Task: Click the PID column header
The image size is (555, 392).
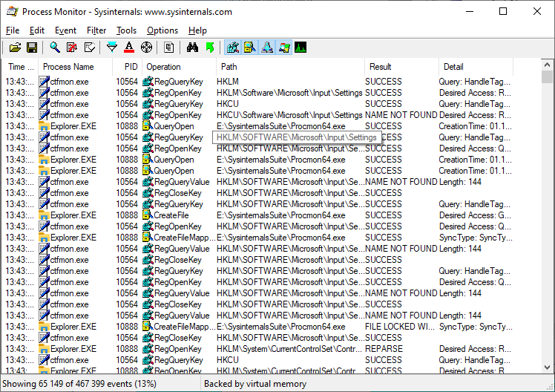Action: pos(128,67)
